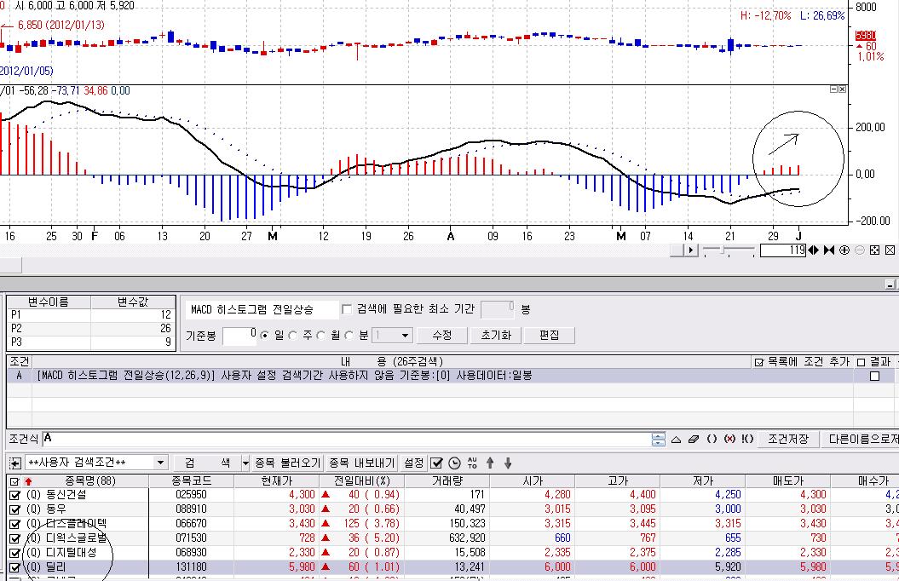Toggle the 결과 header checkbox
This screenshot has width=899, height=581.
[861, 362]
